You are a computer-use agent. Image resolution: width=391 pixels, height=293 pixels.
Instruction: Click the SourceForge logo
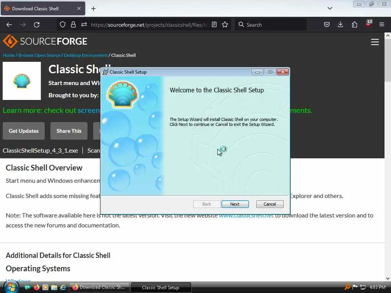pyautogui.click(x=45, y=41)
